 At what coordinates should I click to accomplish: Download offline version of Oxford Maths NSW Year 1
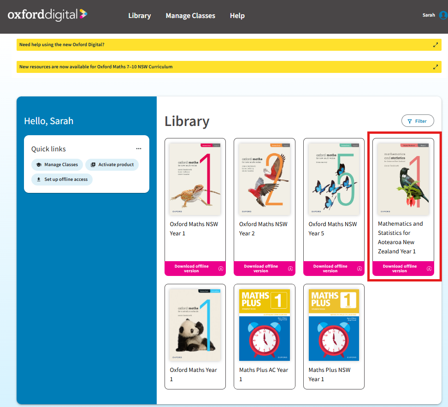click(195, 269)
